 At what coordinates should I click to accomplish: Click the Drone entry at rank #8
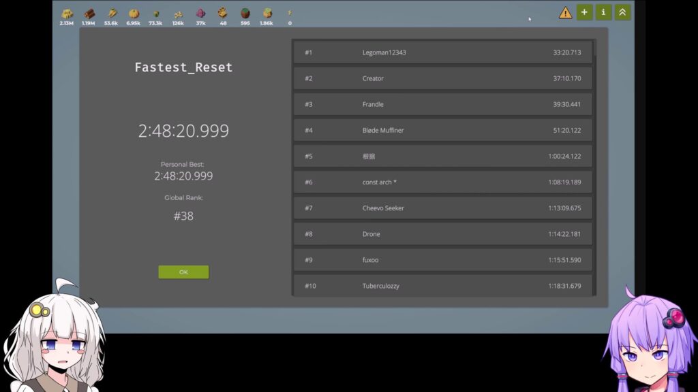coord(442,234)
